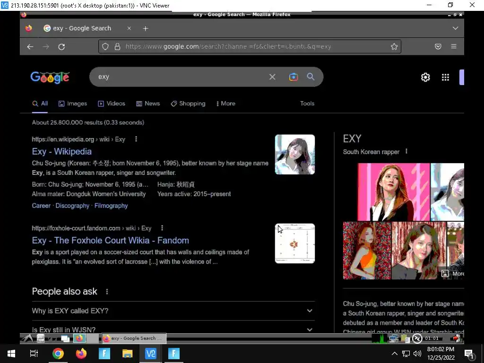Click the padlock site security icon
The width and height of the screenshot is (484, 363).
pyautogui.click(x=117, y=47)
